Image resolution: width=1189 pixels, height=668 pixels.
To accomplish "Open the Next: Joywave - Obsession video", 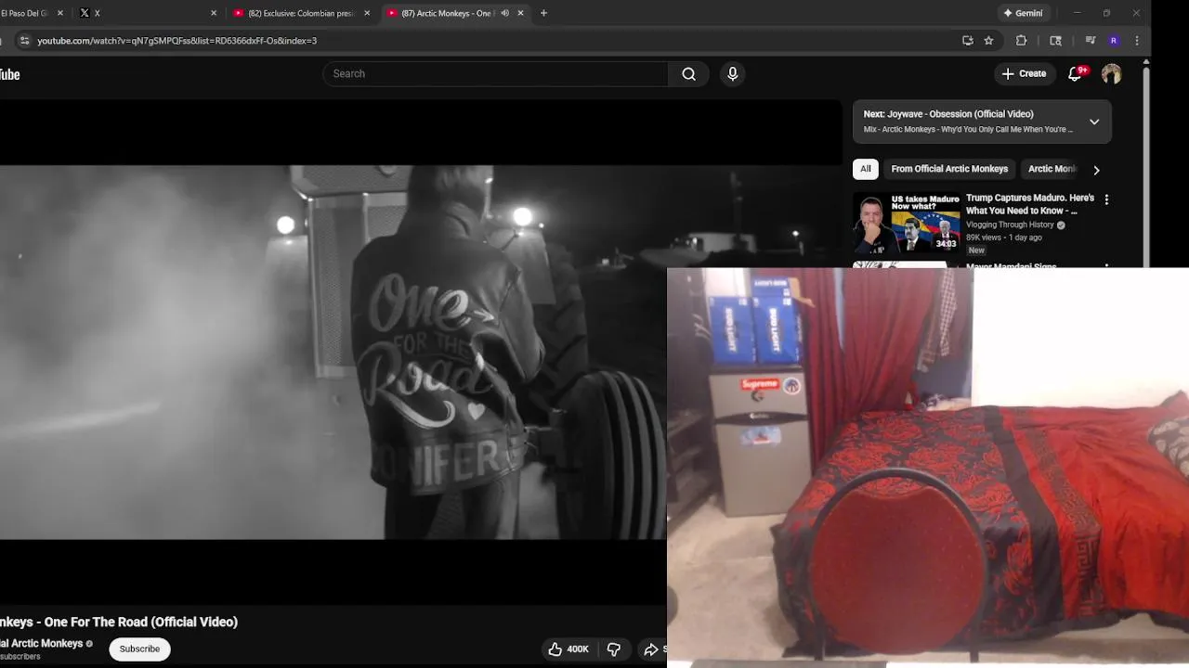I will point(948,114).
